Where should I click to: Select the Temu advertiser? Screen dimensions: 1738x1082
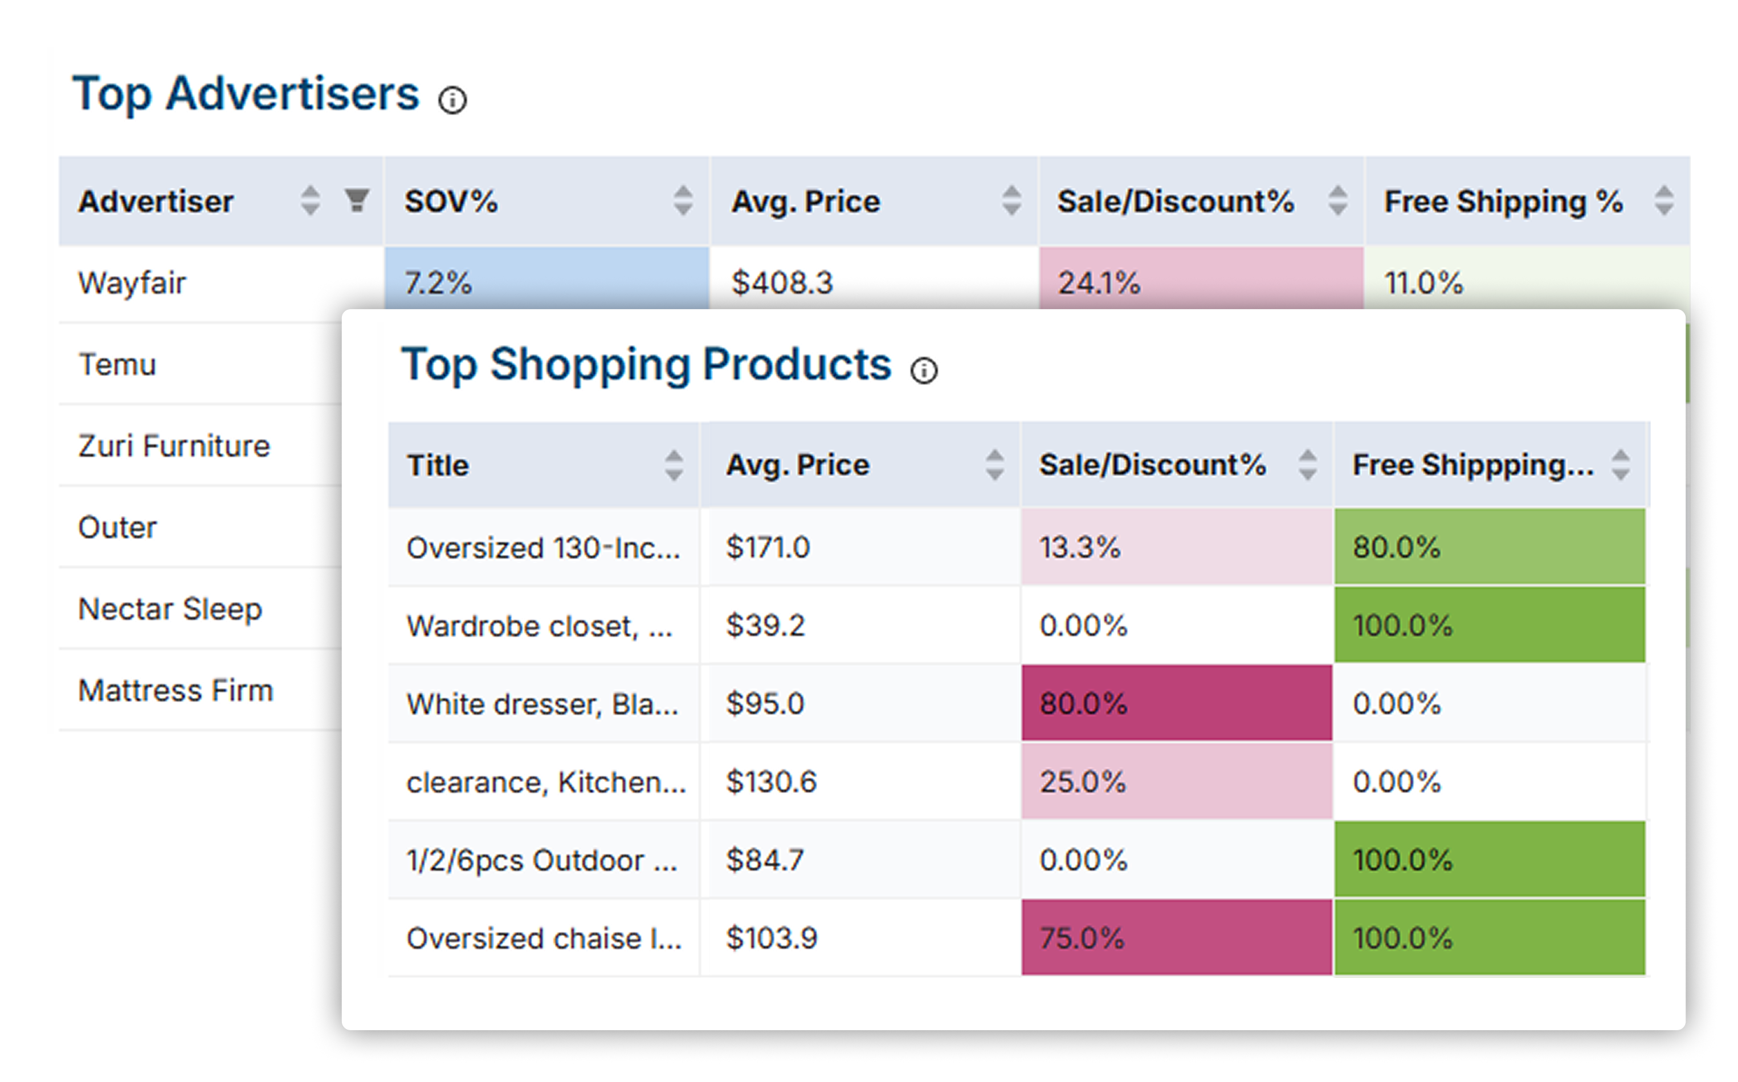[x=117, y=365]
